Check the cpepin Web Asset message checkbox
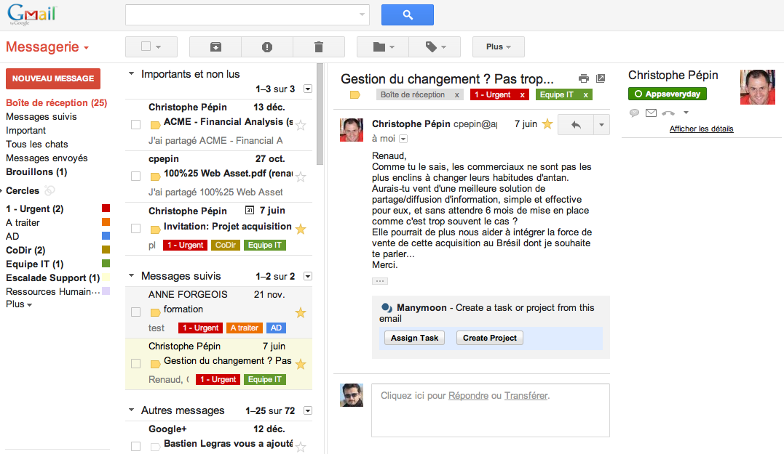This screenshot has height=454, width=784. 135,176
